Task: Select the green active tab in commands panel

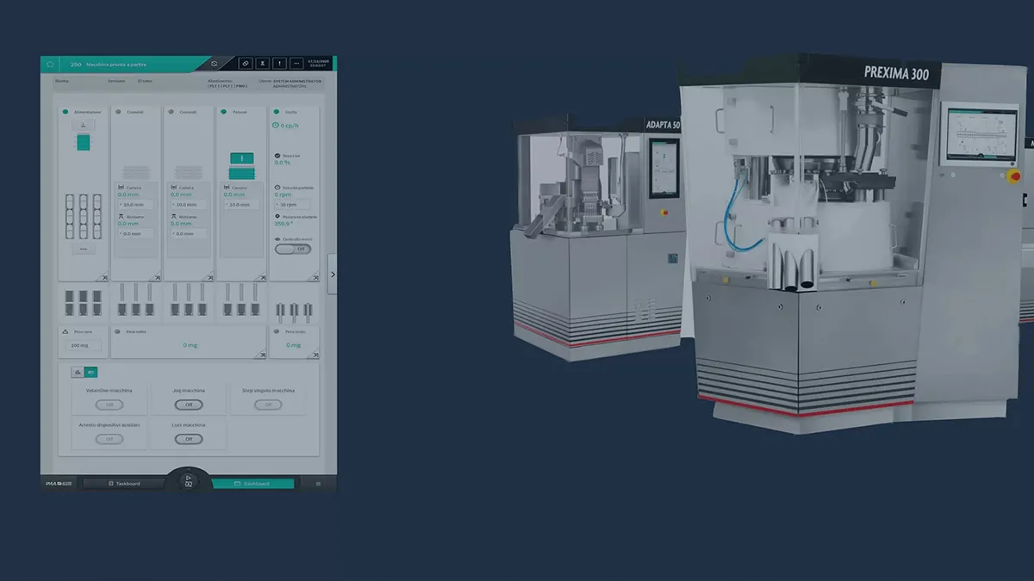Action: pos(91,372)
